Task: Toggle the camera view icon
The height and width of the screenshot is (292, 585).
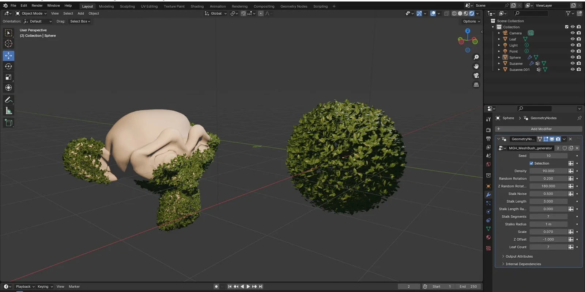Action: coord(476,76)
